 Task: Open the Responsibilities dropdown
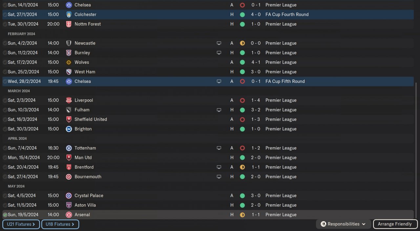(x=343, y=224)
